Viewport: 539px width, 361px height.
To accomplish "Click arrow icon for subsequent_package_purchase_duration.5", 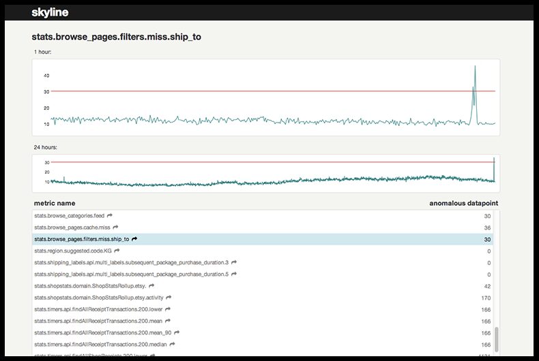I will (x=234, y=274).
